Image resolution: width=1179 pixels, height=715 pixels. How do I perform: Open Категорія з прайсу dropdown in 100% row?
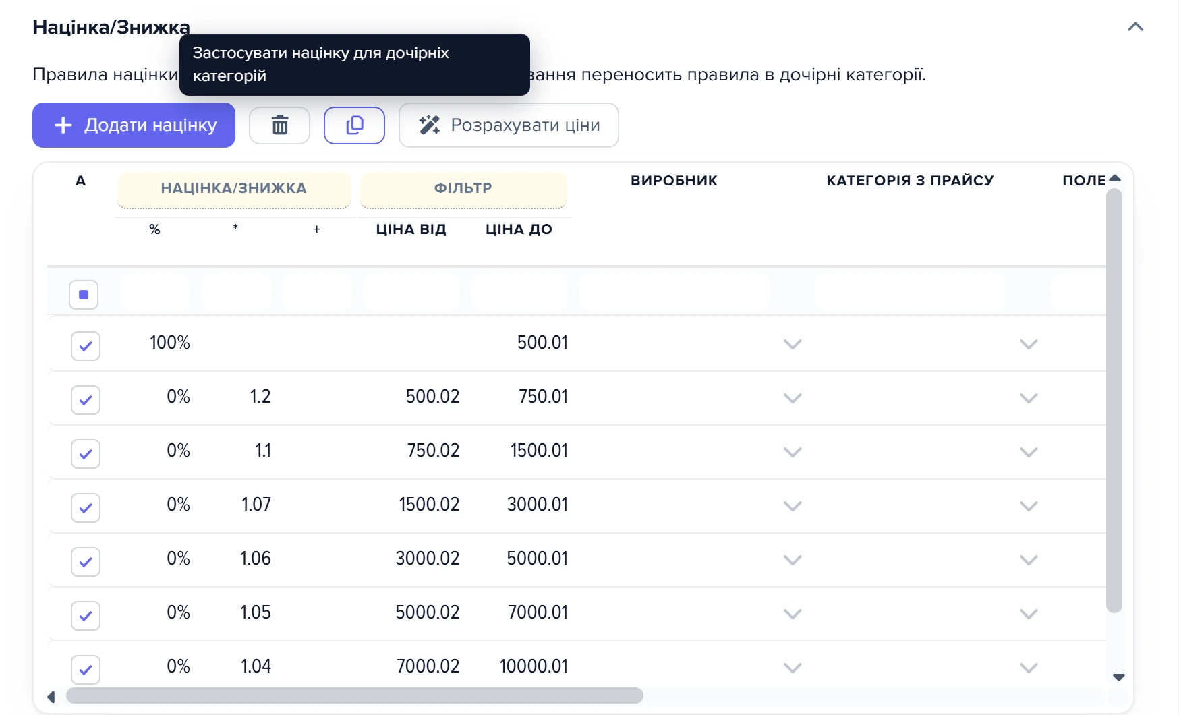(1029, 344)
